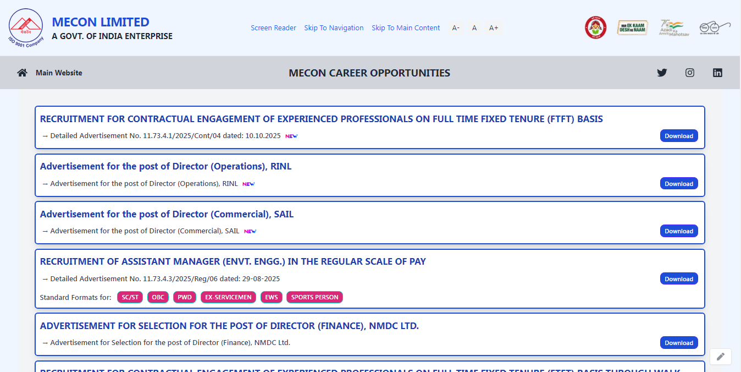Decrease font size with A- control
The height and width of the screenshot is (372, 741).
(x=455, y=28)
